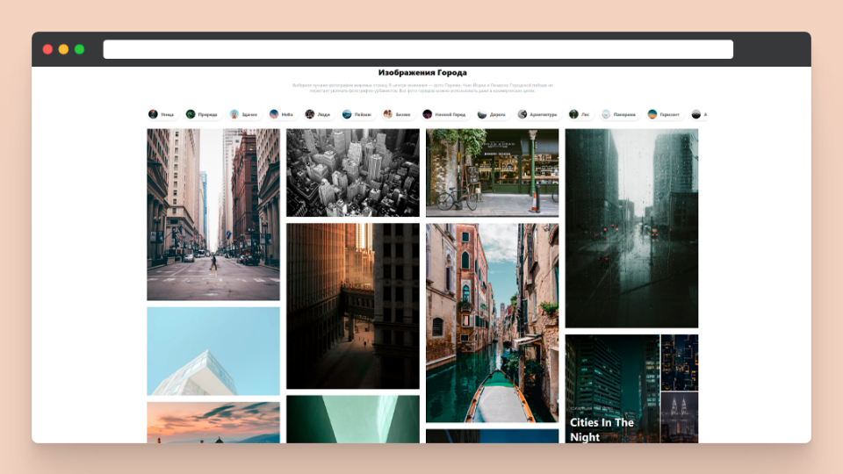Viewport: 843px width, 474px height.
Task: Select the Бизнес category chip
Action: pyautogui.click(x=397, y=114)
